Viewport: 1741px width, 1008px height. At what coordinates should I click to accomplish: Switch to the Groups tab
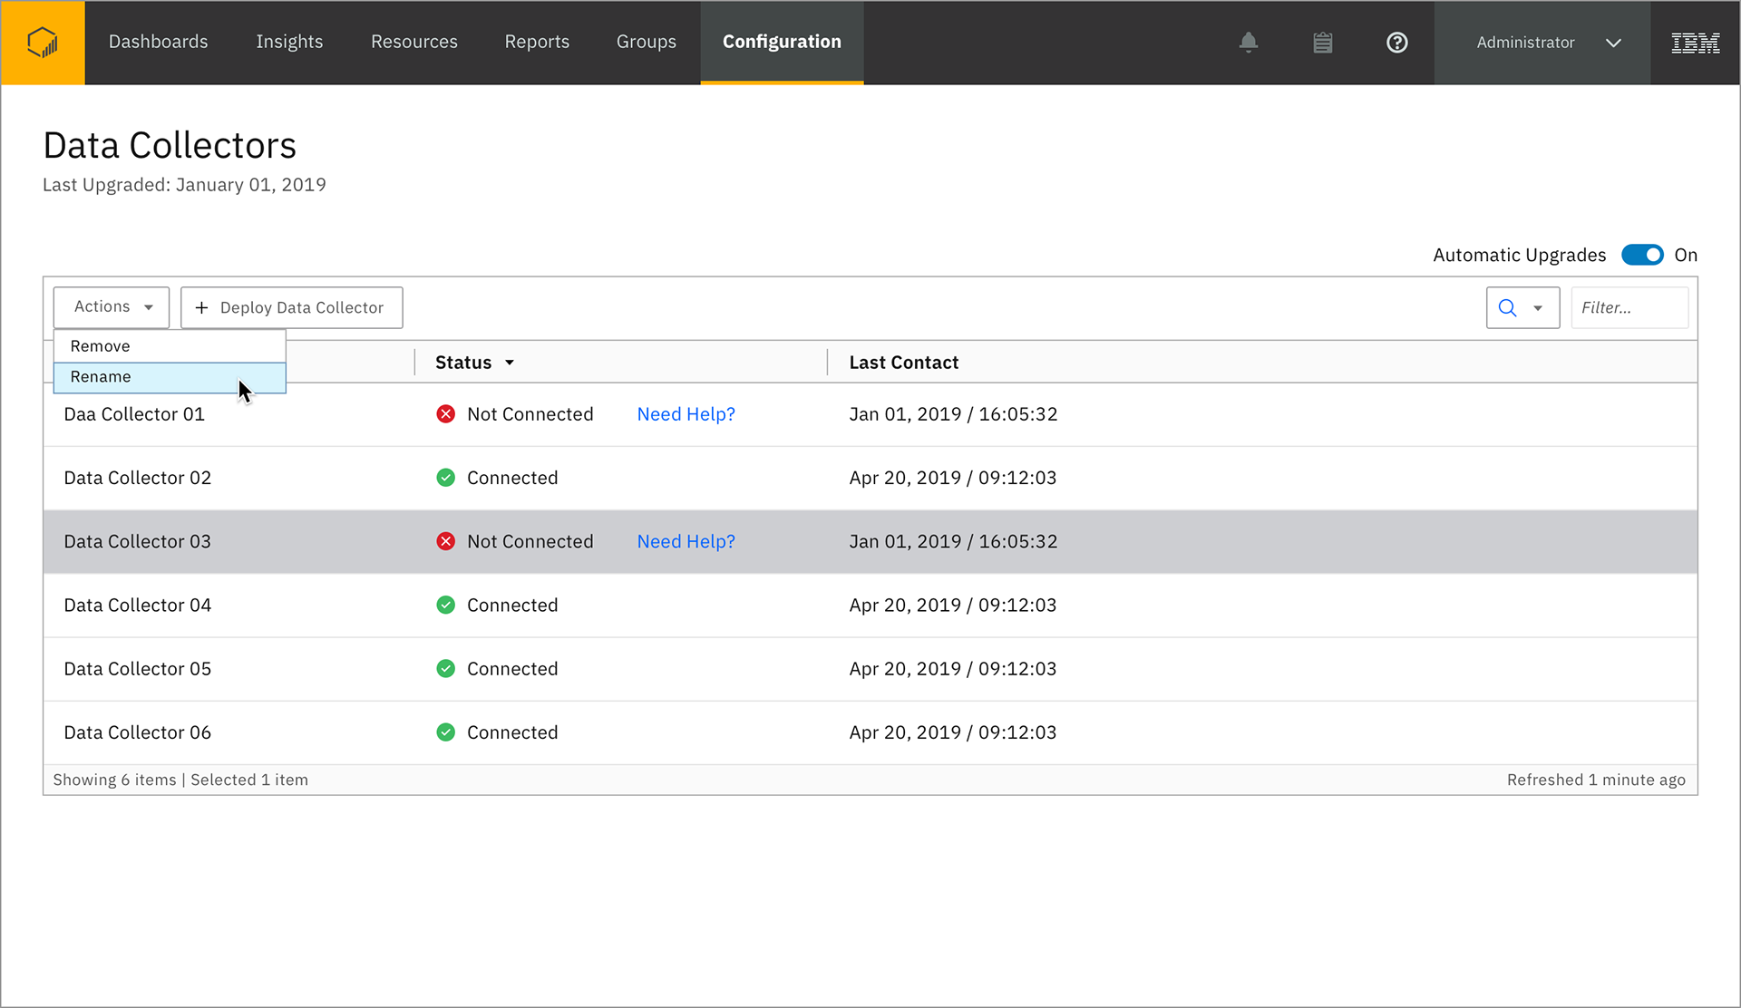[x=647, y=42]
